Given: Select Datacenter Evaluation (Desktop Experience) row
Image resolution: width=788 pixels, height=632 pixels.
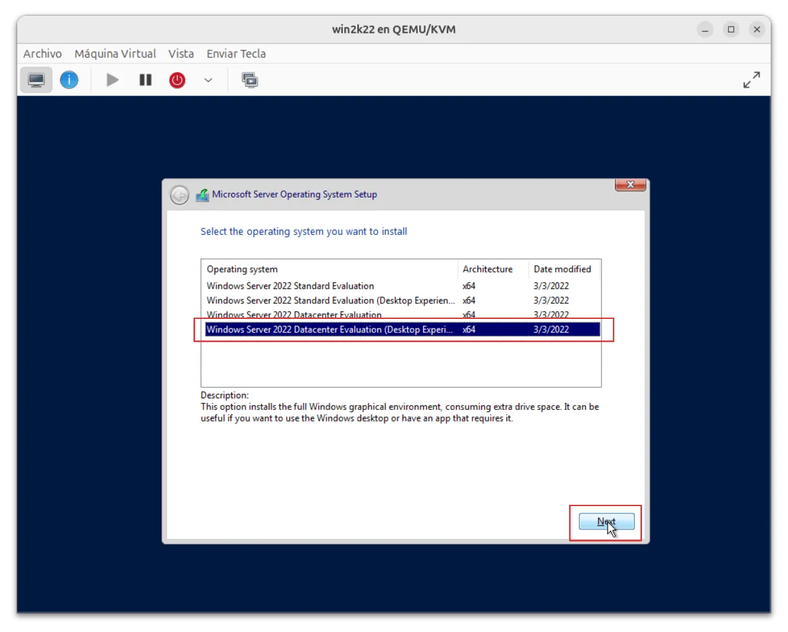Looking at the screenshot, I should [330, 329].
